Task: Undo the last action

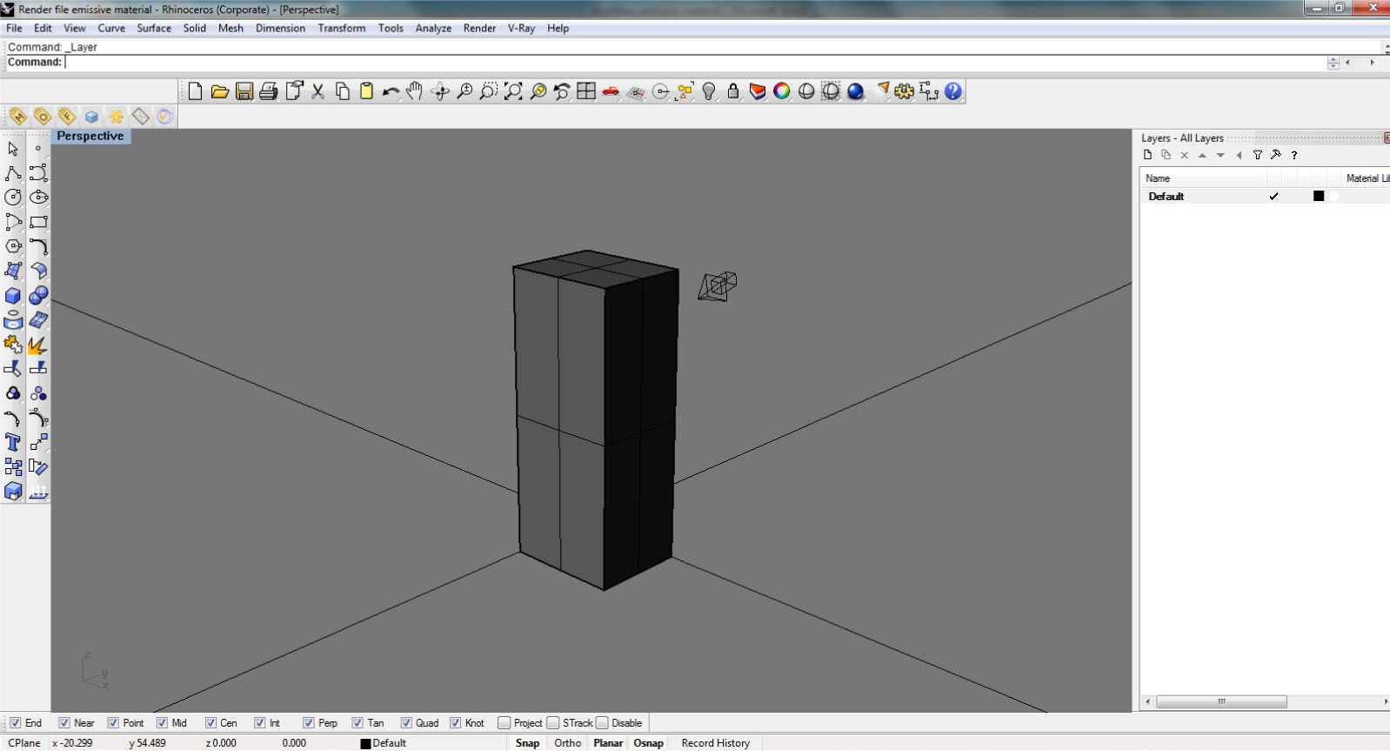Action: pyautogui.click(x=391, y=91)
